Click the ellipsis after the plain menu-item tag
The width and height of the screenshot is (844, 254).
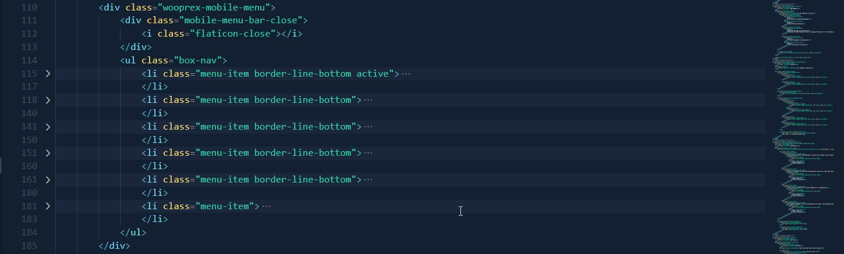pyautogui.click(x=267, y=206)
